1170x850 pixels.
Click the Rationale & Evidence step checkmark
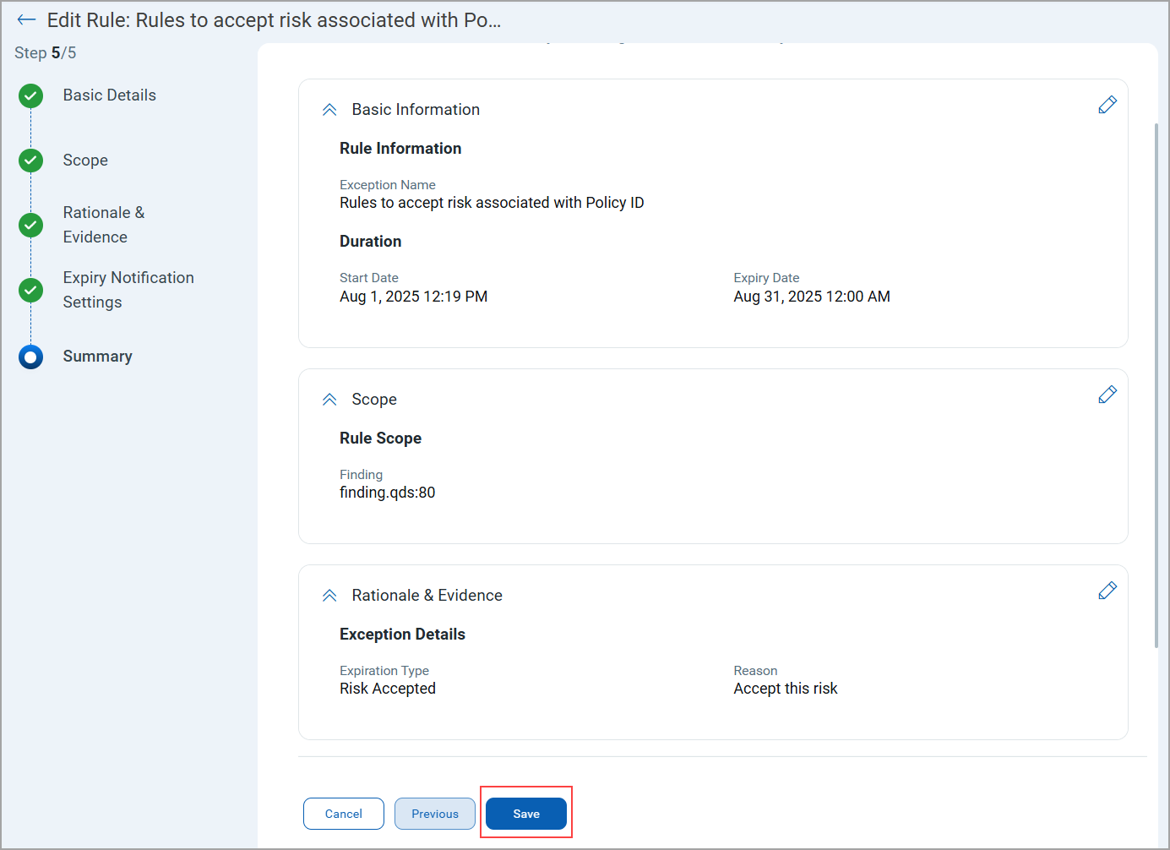[x=31, y=225]
